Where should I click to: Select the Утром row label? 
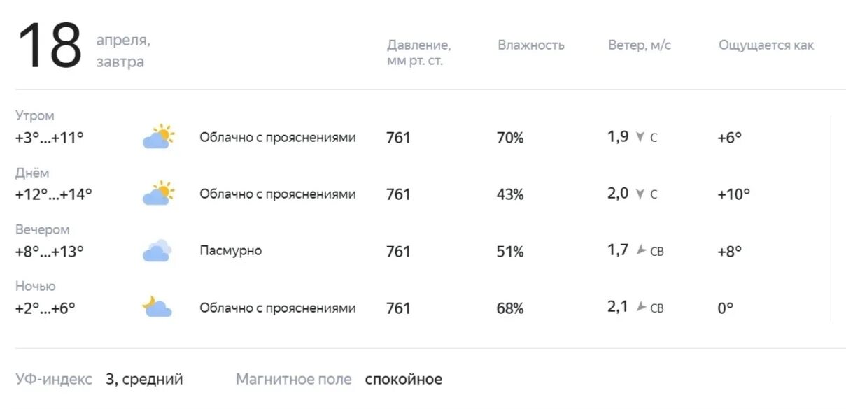coord(35,116)
